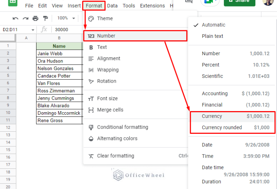This screenshot has width=277, height=189.
Task: Open the Edit menu
Action: pos(42,6)
